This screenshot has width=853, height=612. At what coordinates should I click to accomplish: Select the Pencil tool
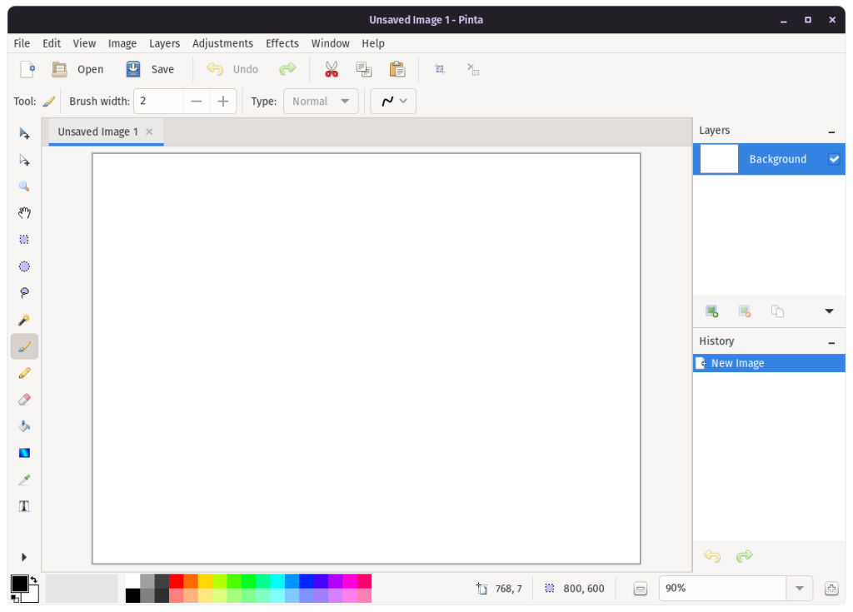pos(24,372)
